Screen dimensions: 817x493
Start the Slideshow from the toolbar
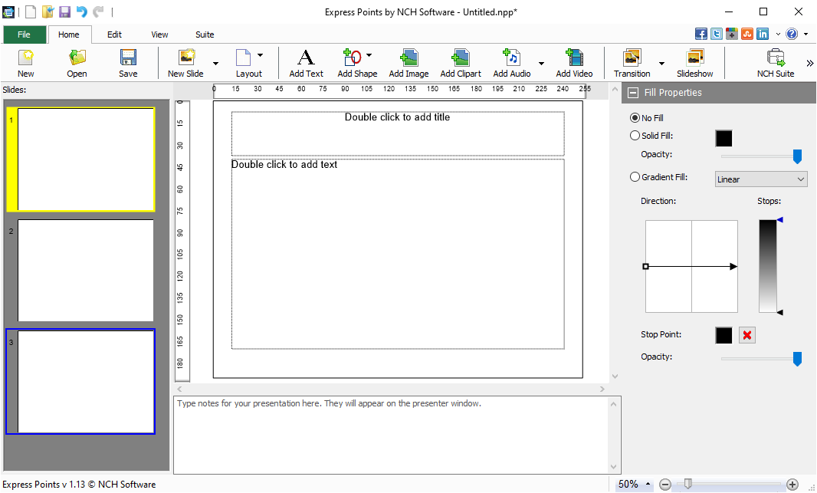(694, 58)
